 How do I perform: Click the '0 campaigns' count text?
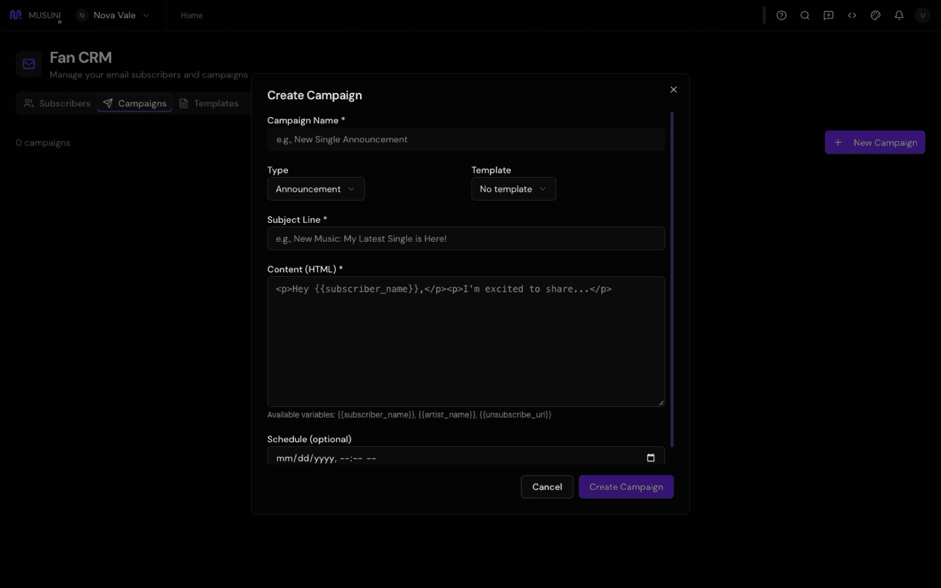tap(43, 143)
